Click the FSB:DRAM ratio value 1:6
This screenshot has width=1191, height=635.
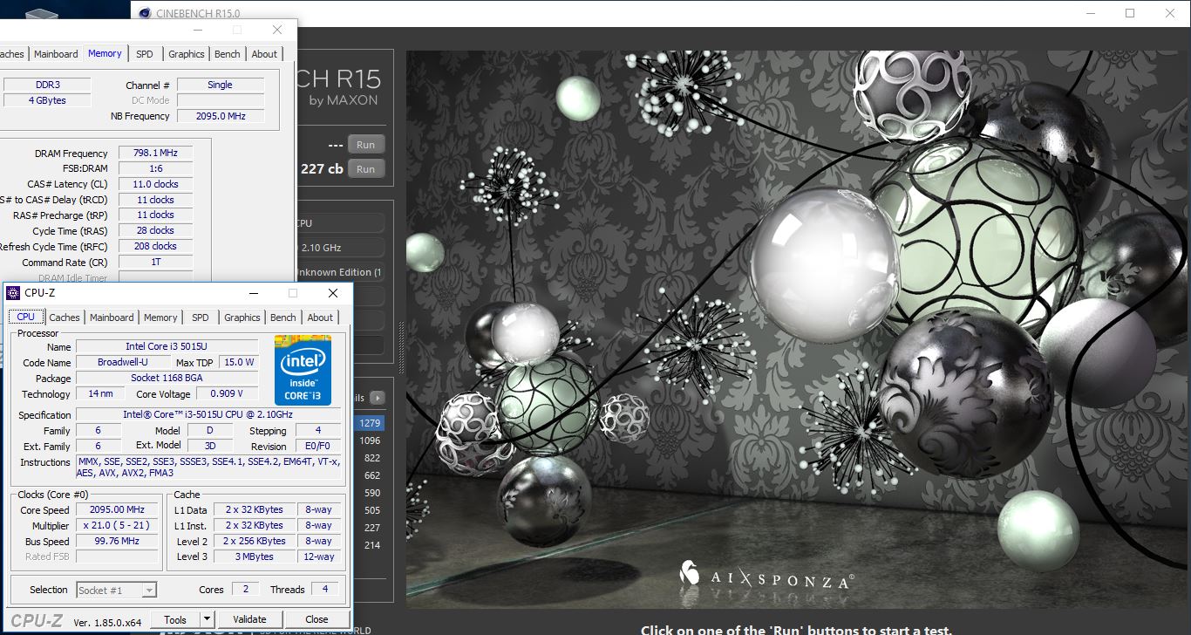click(155, 168)
